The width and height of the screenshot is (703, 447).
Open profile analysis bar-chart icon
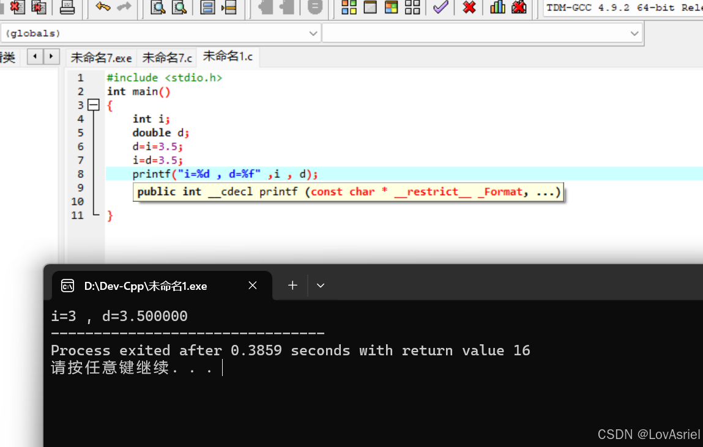pos(497,7)
